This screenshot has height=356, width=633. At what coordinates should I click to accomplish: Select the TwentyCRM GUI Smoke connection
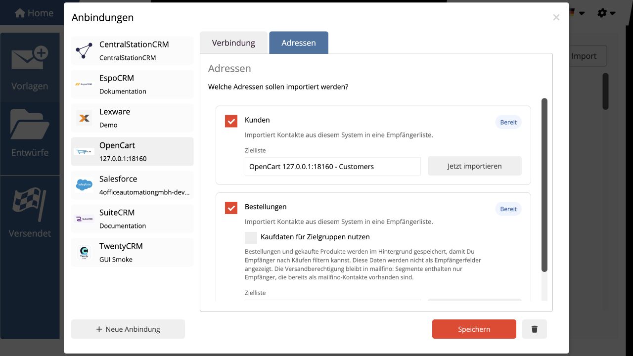pyautogui.click(x=133, y=252)
